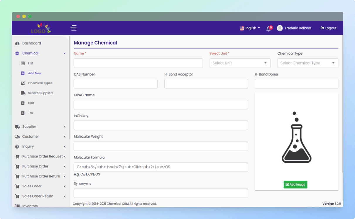Viewport: 355px width, 219px height.
Task: Click the List icon under Chemical
Action: 23,63
